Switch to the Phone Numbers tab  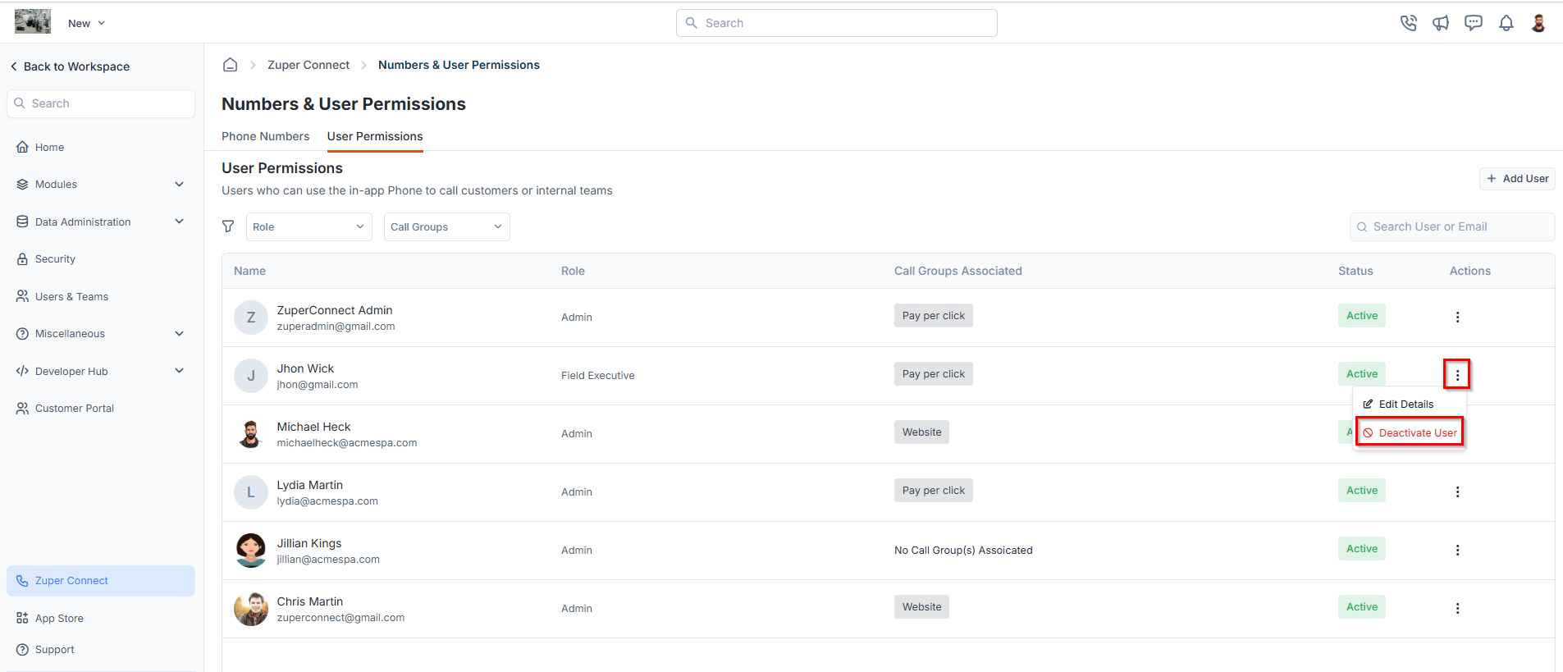pos(266,136)
